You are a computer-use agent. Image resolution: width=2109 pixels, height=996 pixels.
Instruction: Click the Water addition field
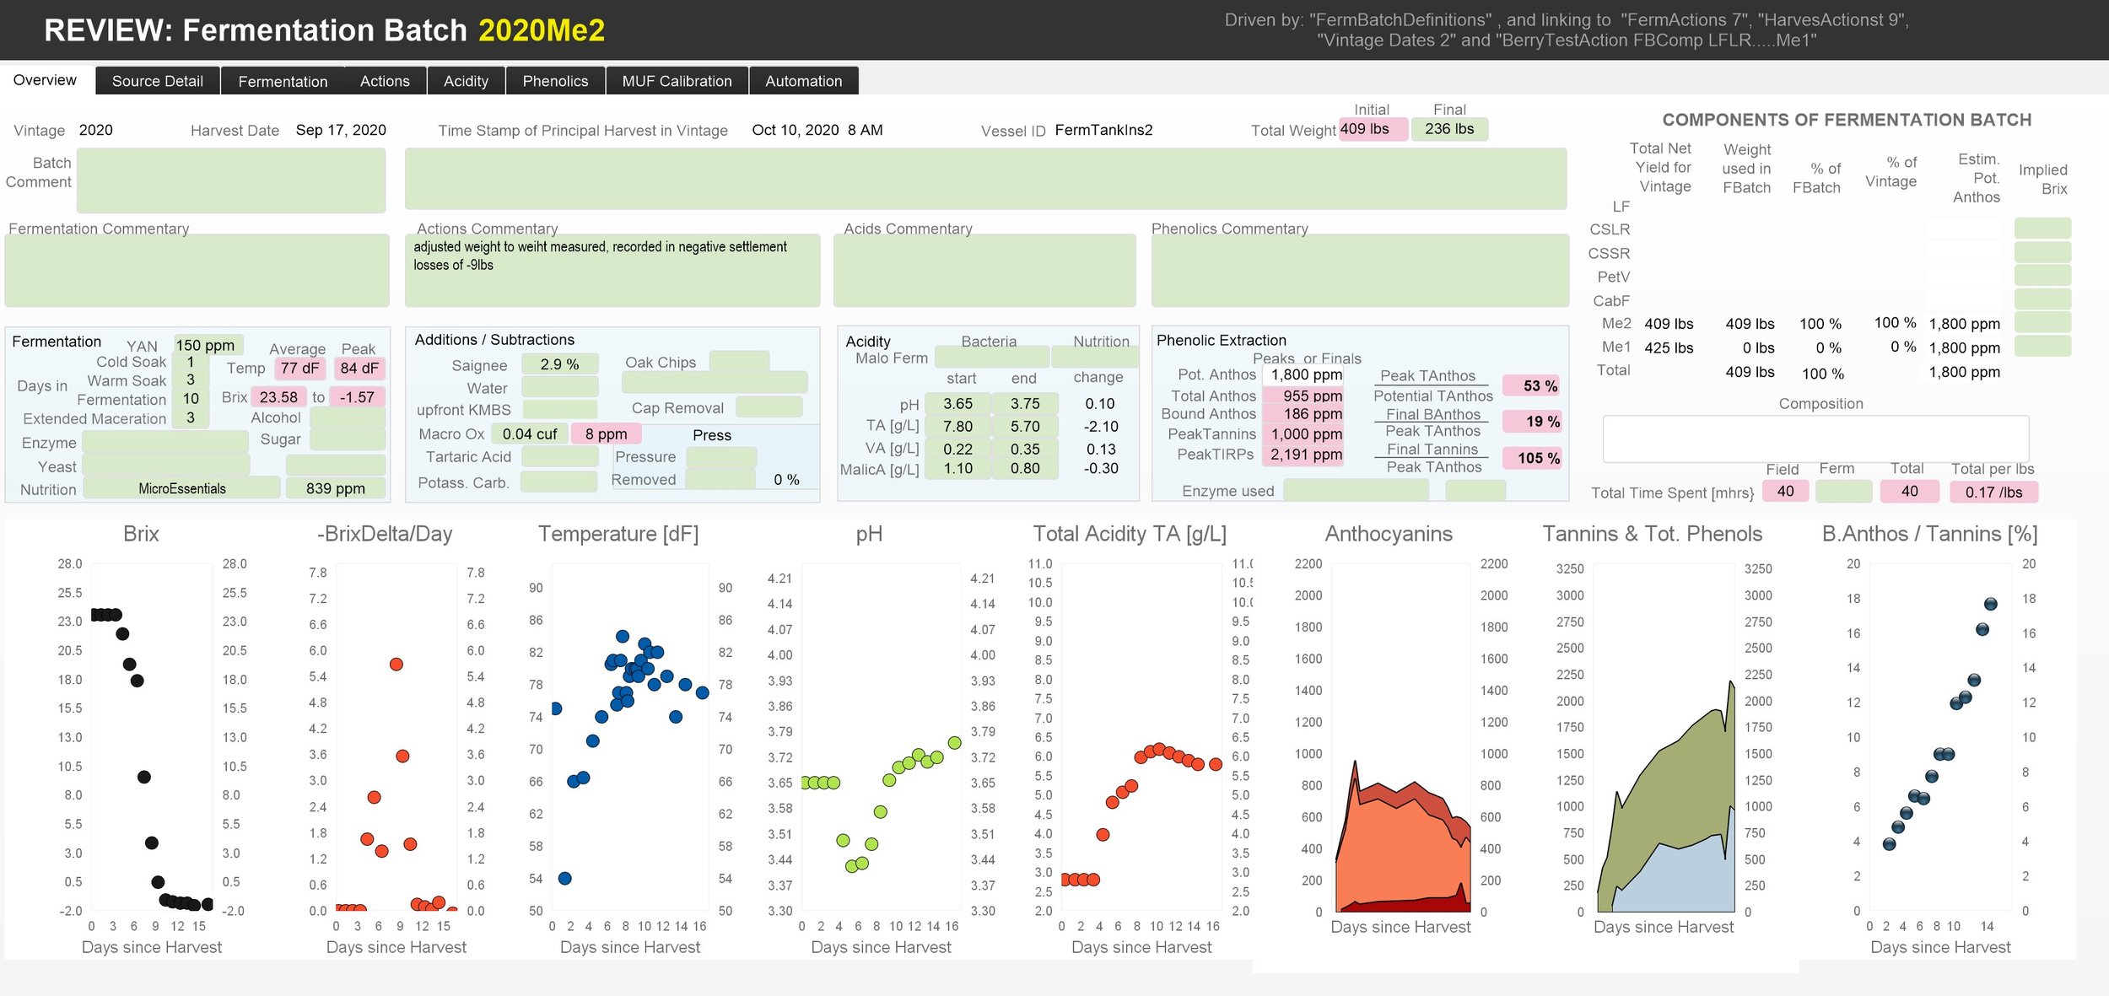559,387
